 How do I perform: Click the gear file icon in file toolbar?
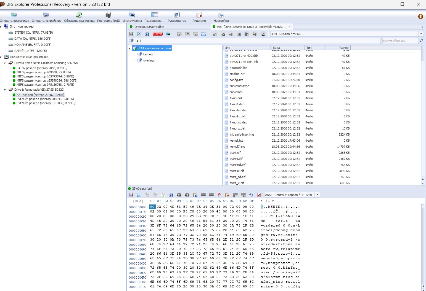223,34
